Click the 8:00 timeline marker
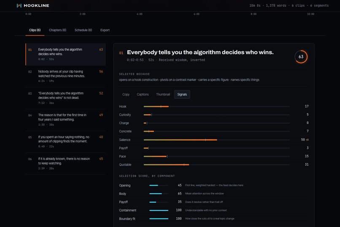Screen dimensions: 340x227 (x=254, y=14)
